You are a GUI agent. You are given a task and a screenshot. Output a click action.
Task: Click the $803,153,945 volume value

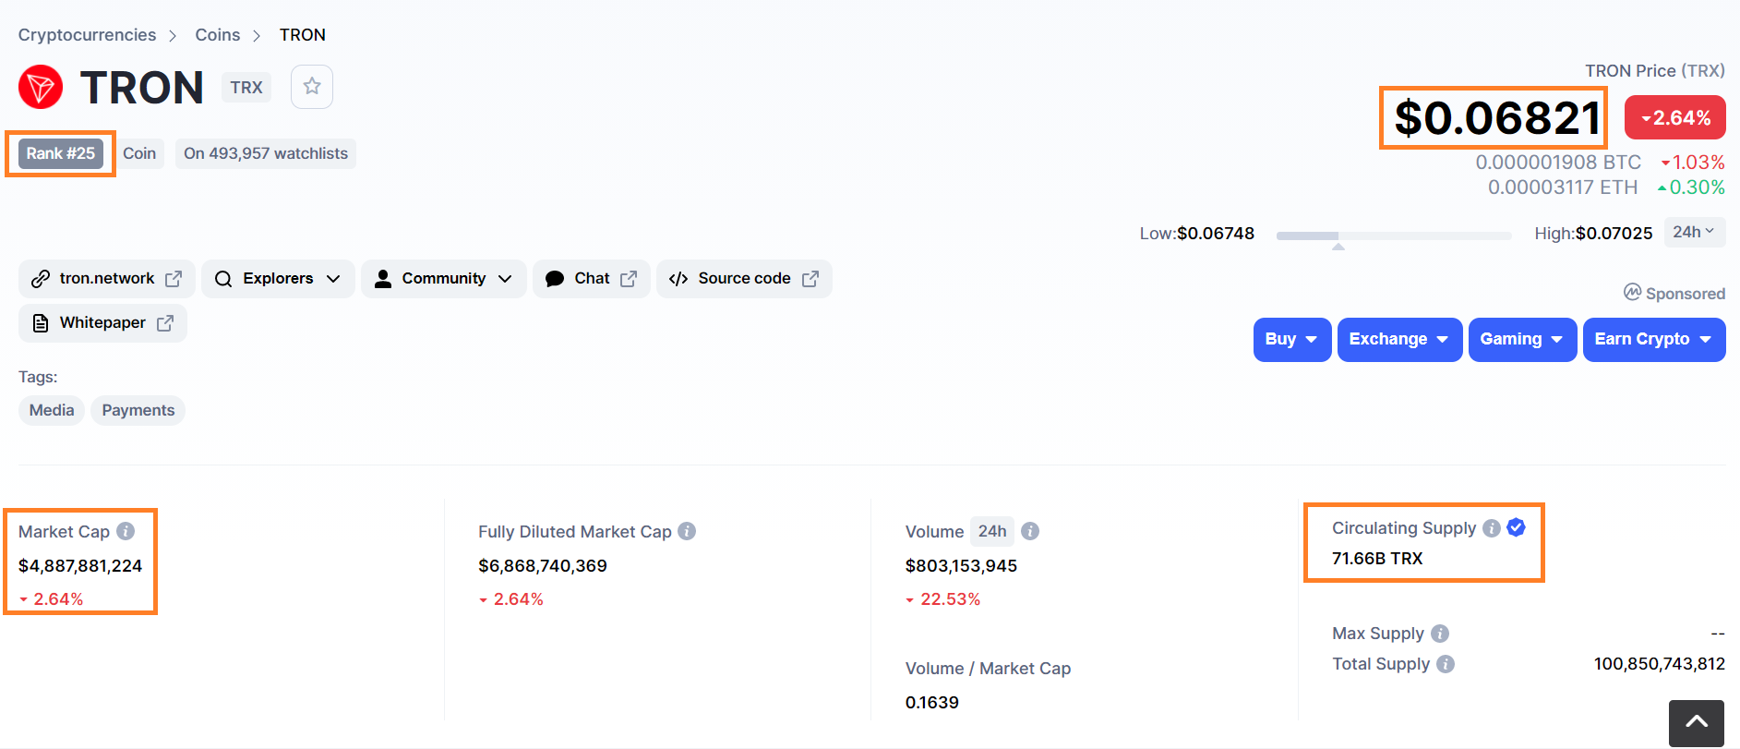coord(961,565)
